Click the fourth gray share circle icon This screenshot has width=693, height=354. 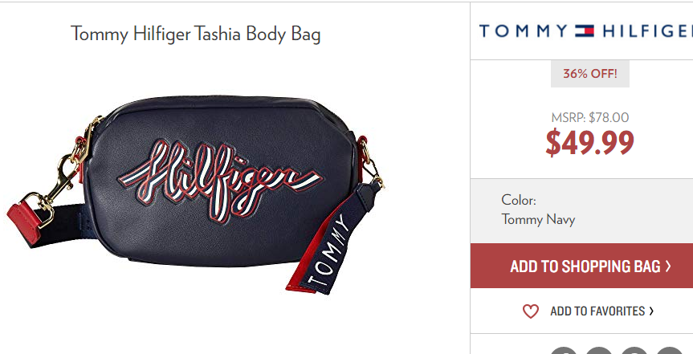669,351
